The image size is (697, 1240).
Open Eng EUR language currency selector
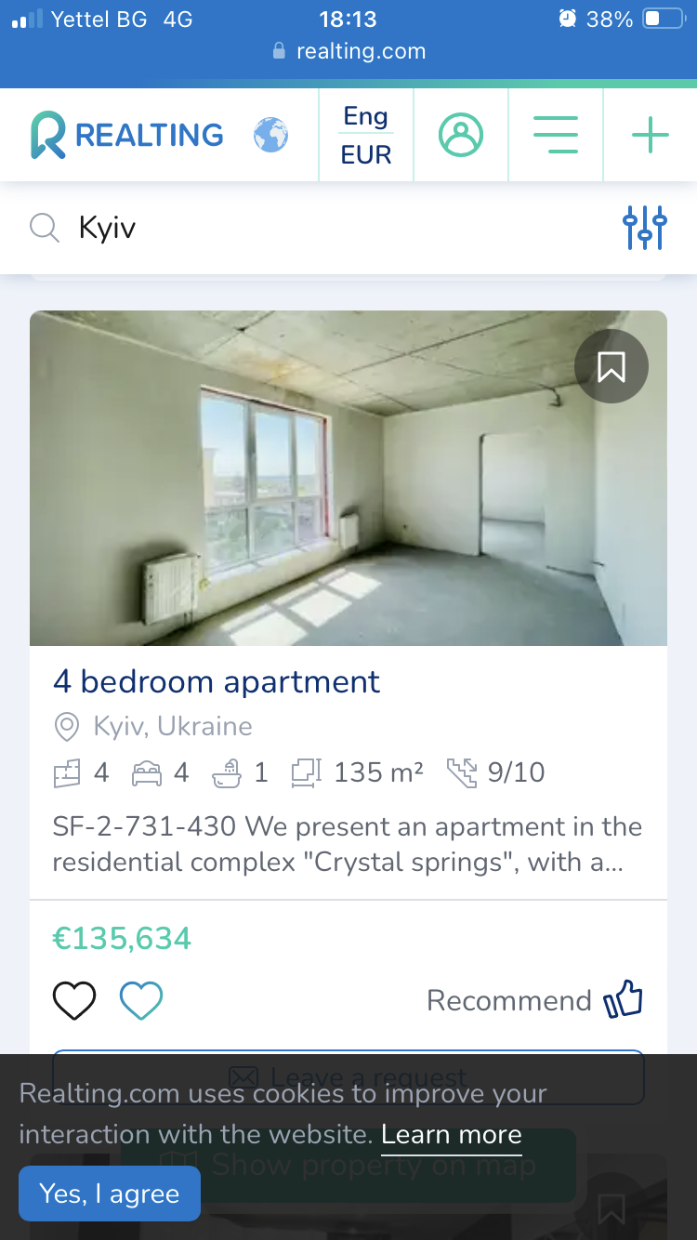pyautogui.click(x=366, y=136)
